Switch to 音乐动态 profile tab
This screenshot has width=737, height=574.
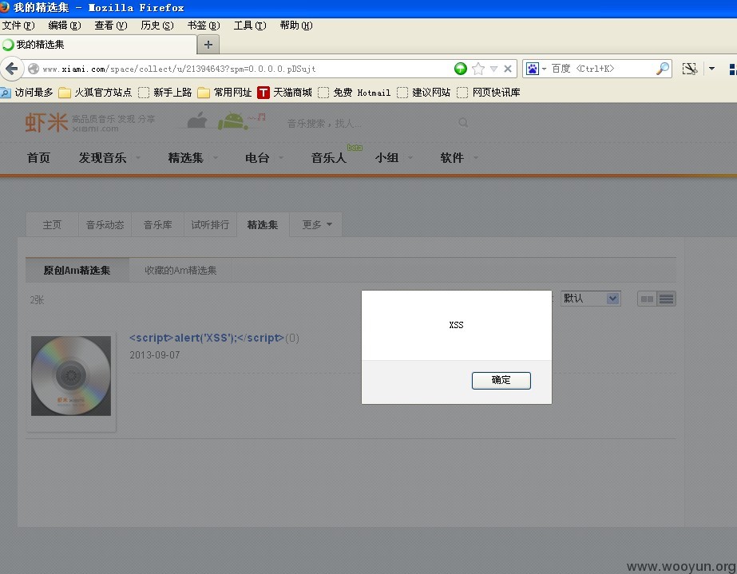tap(105, 224)
